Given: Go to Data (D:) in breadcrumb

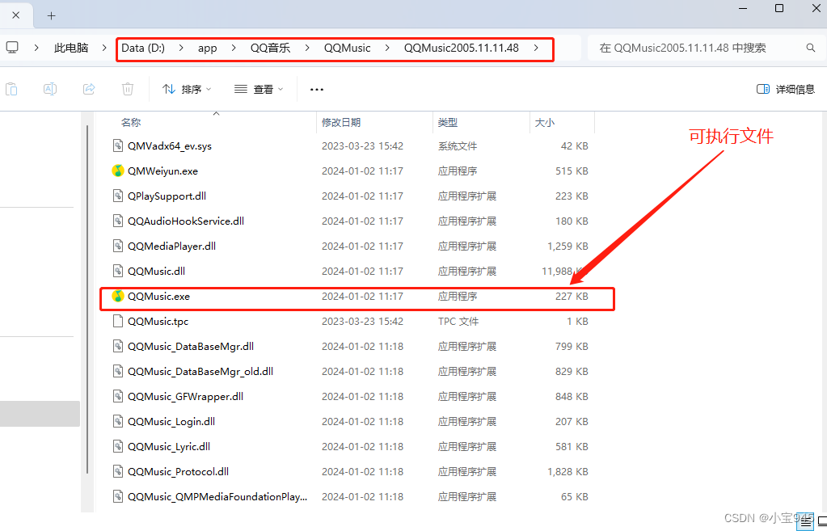Looking at the screenshot, I should 143,48.
